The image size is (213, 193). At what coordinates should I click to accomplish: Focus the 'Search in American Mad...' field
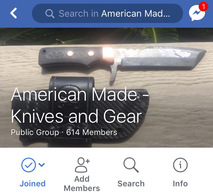[x=107, y=13]
